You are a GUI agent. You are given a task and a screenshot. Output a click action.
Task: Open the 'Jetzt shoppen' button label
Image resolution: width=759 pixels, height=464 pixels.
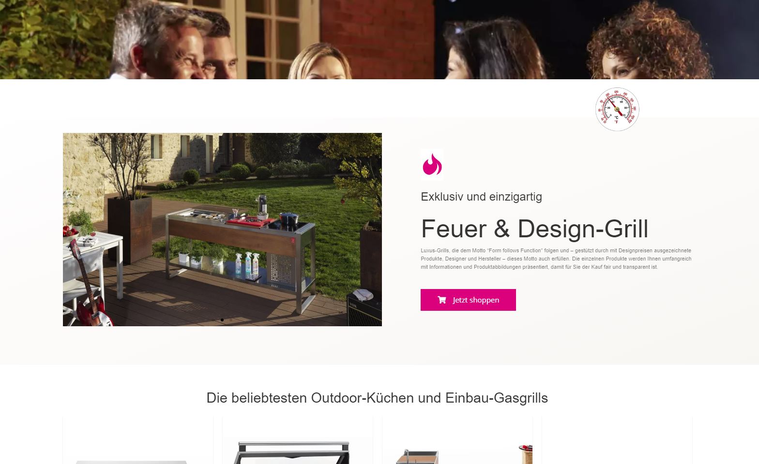[x=476, y=300]
